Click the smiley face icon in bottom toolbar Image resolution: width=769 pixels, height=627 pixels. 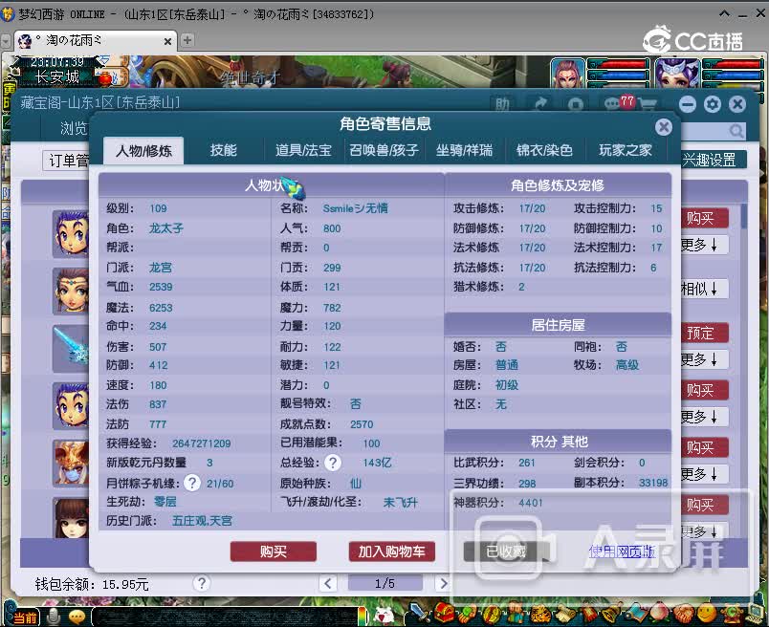click(x=706, y=614)
